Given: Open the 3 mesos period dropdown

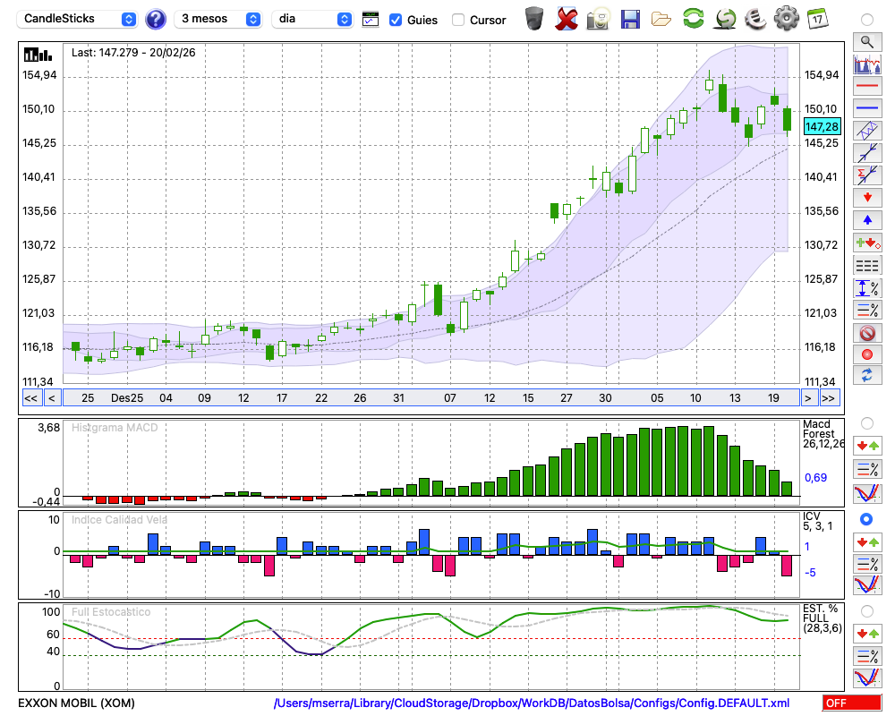Looking at the screenshot, I should [x=219, y=19].
